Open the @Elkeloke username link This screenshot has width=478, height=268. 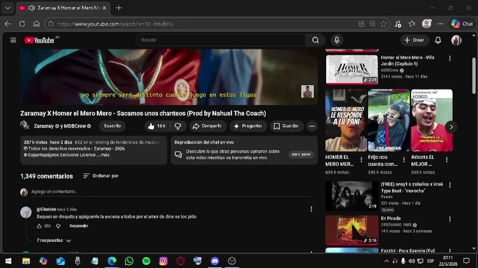(x=46, y=210)
